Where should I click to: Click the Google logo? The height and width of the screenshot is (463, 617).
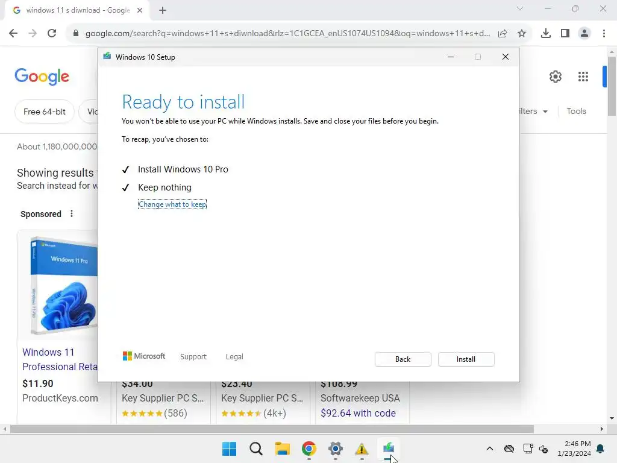tap(42, 77)
